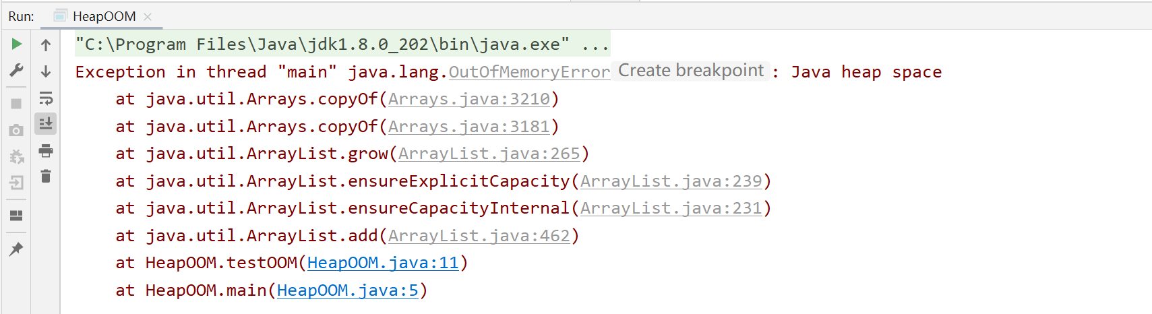This screenshot has width=1152, height=314.
Task: Toggle scroll to end of output
Action: click(46, 124)
